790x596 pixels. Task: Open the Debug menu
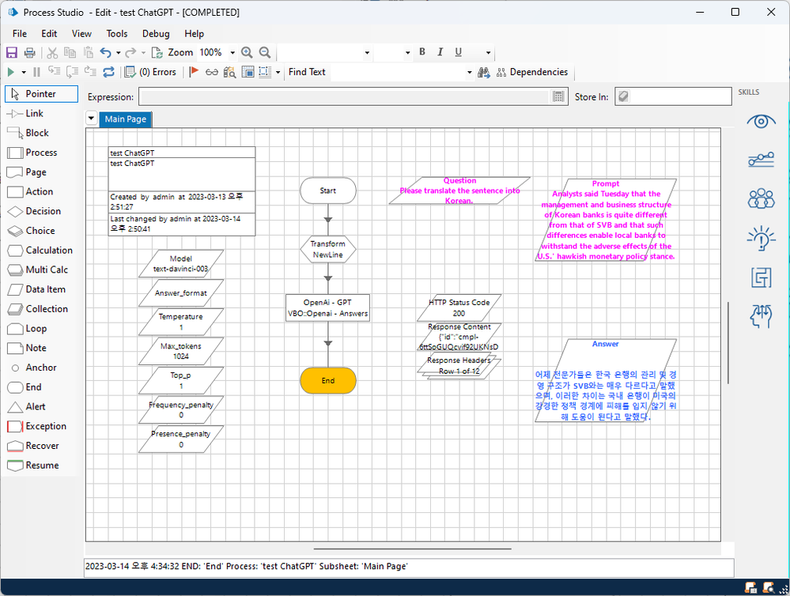tap(156, 34)
